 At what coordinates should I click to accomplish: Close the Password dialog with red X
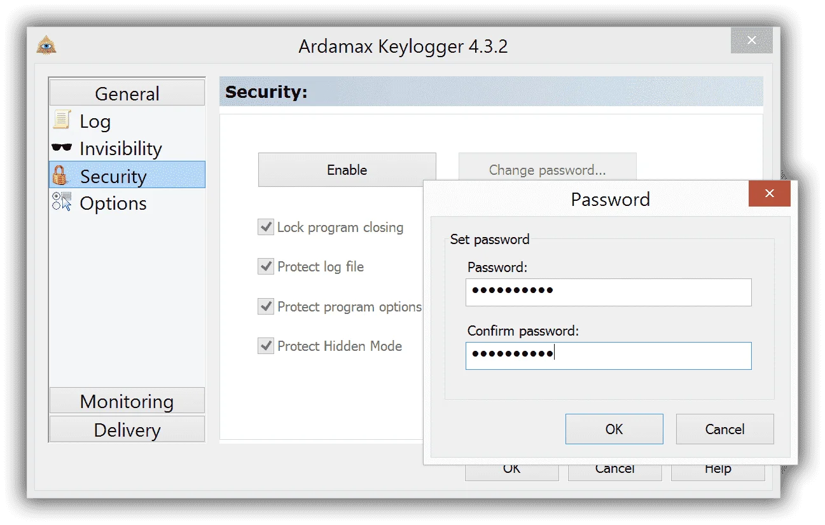pyautogui.click(x=769, y=193)
